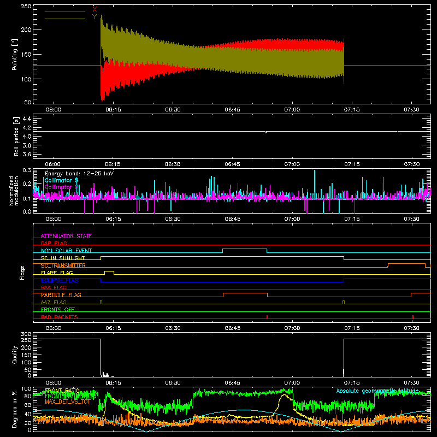The width and height of the screenshot is (437, 437).
Task: Click the "Normalized modulation" axis title
Action: pyautogui.click(x=14, y=191)
